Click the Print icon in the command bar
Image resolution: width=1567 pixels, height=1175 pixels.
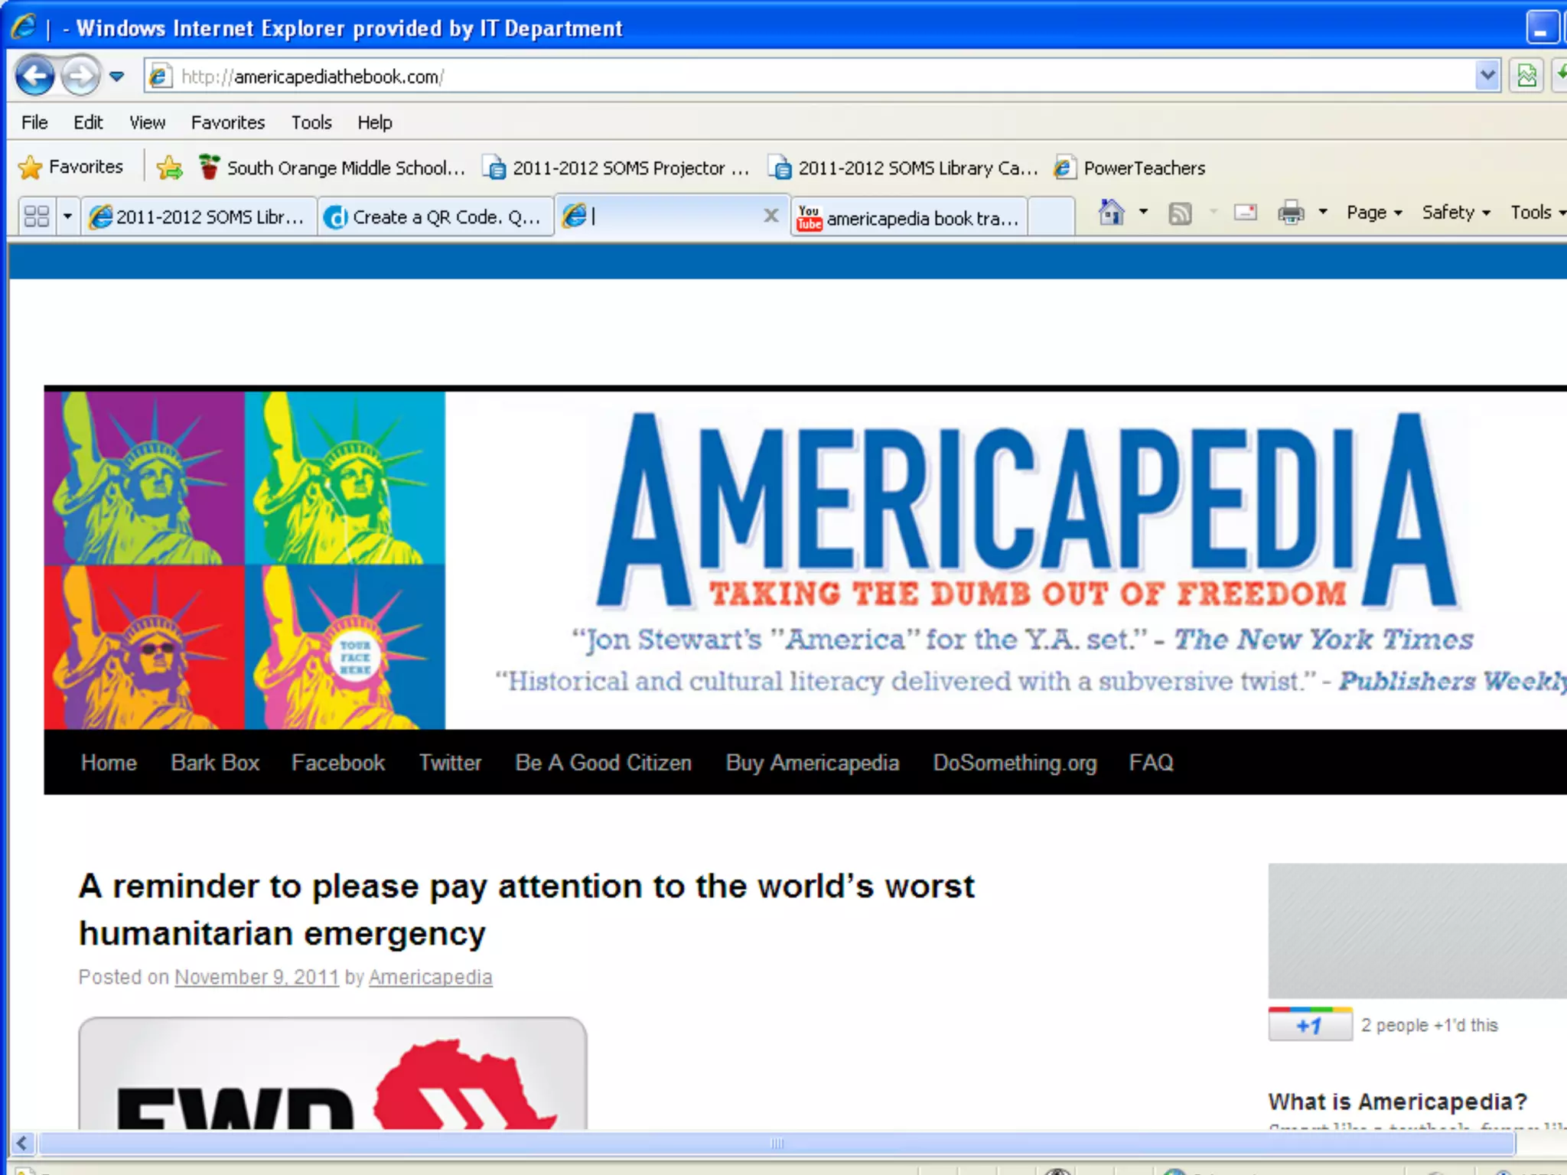(1291, 213)
